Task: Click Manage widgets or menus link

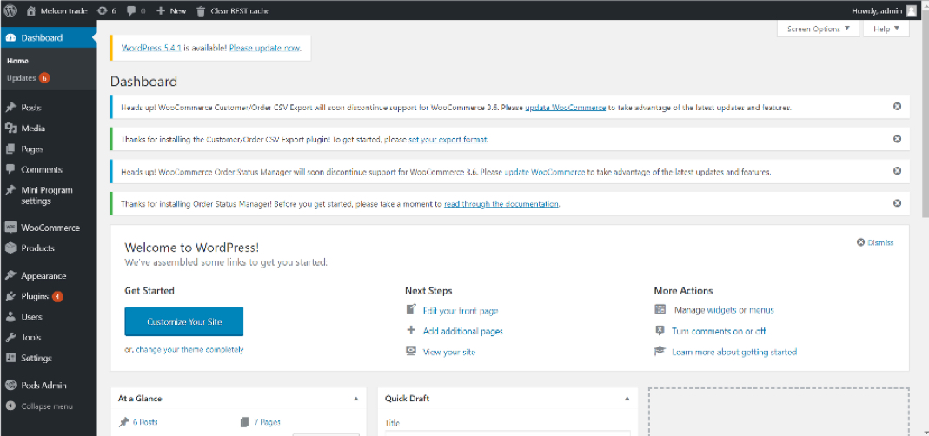Action: [x=724, y=310]
